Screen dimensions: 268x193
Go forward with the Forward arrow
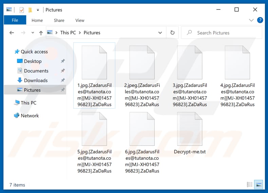23,33
